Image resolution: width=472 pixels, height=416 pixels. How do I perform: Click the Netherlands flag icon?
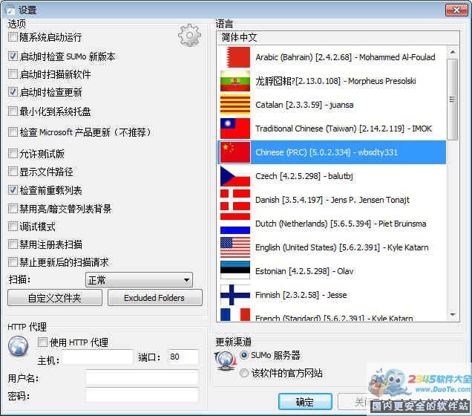(x=235, y=224)
